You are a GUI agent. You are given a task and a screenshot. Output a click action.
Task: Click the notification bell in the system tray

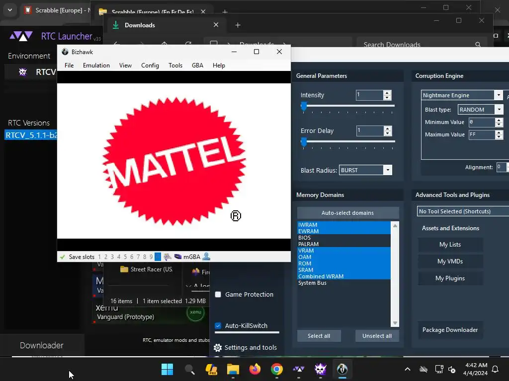click(496, 369)
